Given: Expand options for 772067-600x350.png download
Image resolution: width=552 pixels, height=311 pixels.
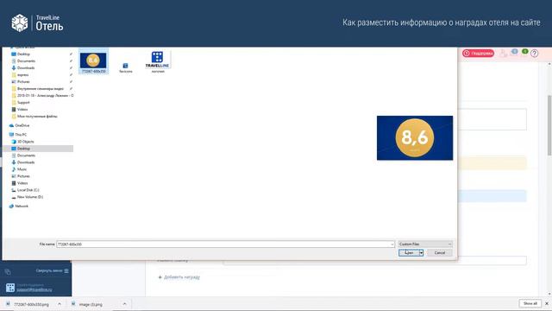Looking at the screenshot, I should coord(60,304).
